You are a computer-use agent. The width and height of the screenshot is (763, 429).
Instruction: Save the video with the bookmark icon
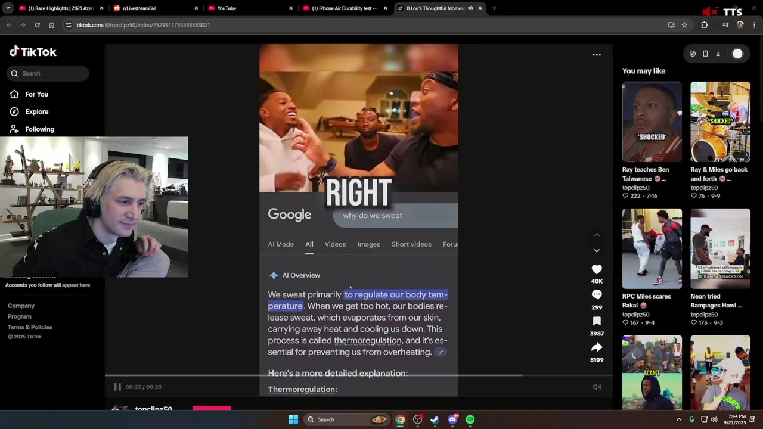click(x=597, y=321)
